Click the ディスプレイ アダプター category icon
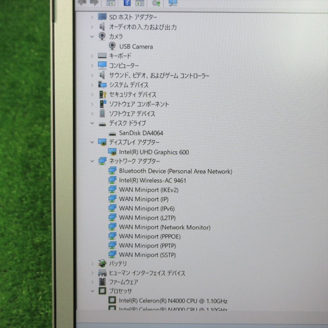 click(102, 142)
